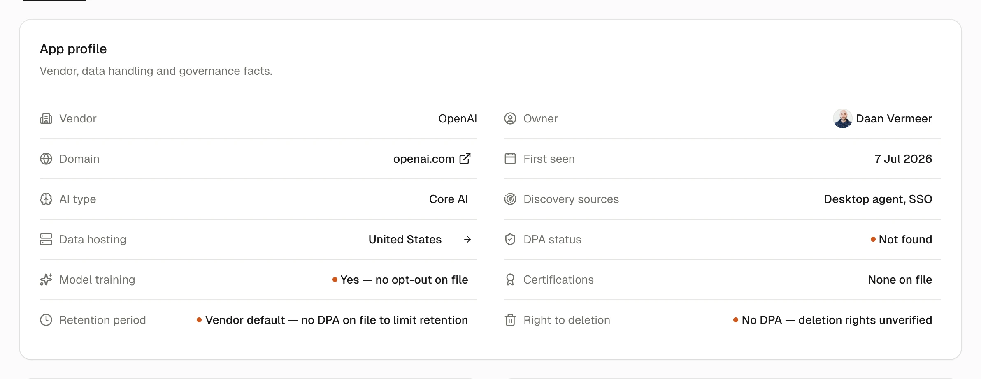Click the Model training sparkles icon
This screenshot has height=379, width=981.
[x=46, y=280]
